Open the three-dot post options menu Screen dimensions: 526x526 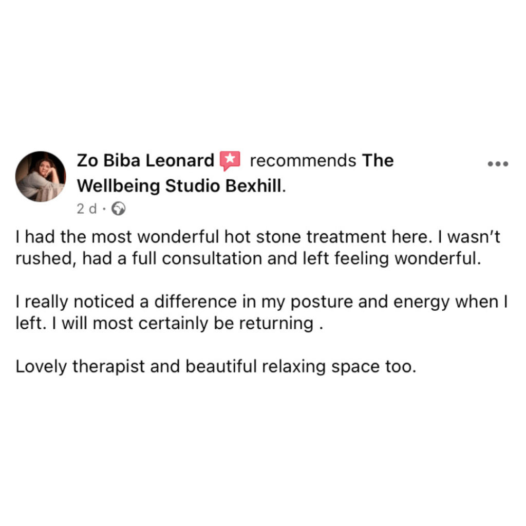[497, 164]
